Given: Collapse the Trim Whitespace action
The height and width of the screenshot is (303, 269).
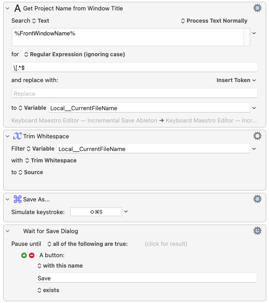Looking at the screenshot, I should tap(8, 137).
